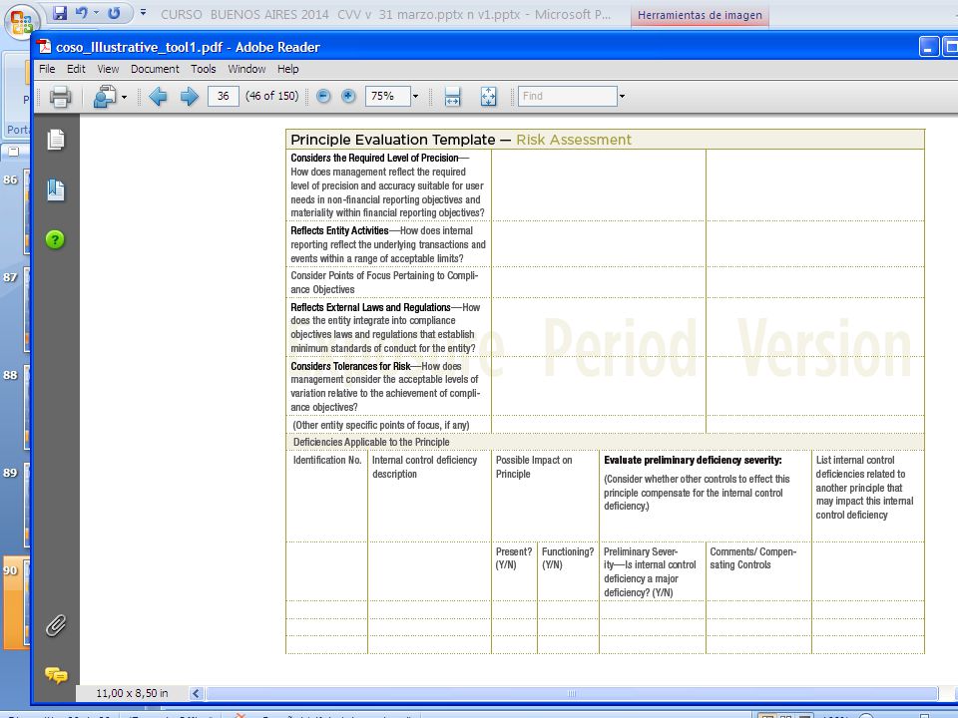Viewport: 958px width, 718px height.
Task: Click Undo in PowerPoint quick access toolbar
Action: (x=81, y=13)
